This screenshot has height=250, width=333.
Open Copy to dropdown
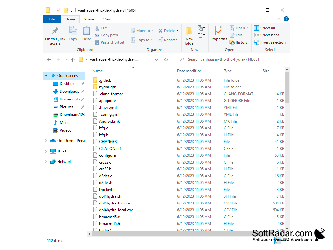click(x=142, y=40)
